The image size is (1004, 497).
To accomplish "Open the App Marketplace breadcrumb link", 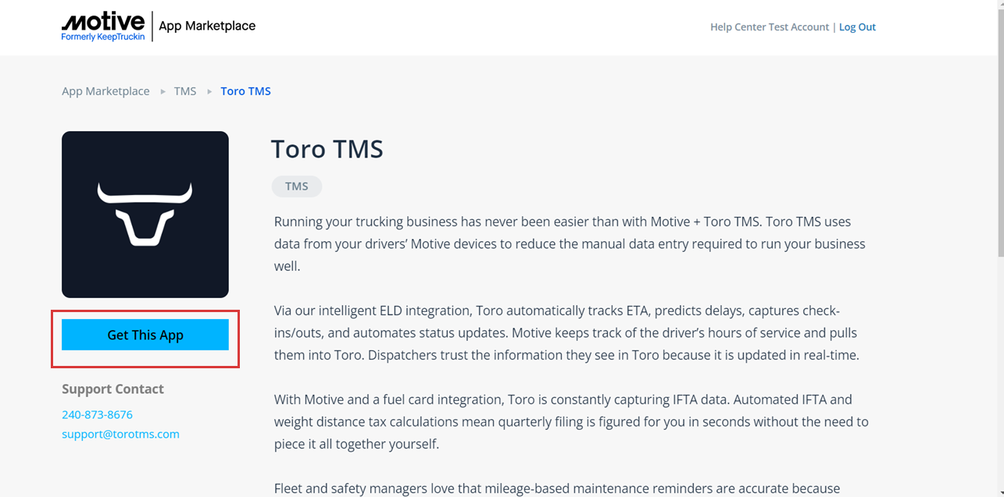I will 105,91.
